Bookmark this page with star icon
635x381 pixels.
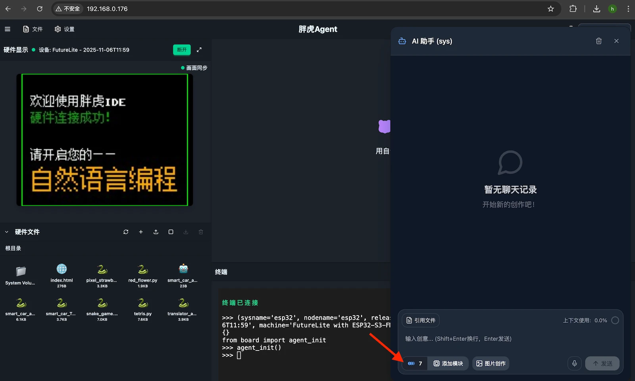pyautogui.click(x=550, y=9)
